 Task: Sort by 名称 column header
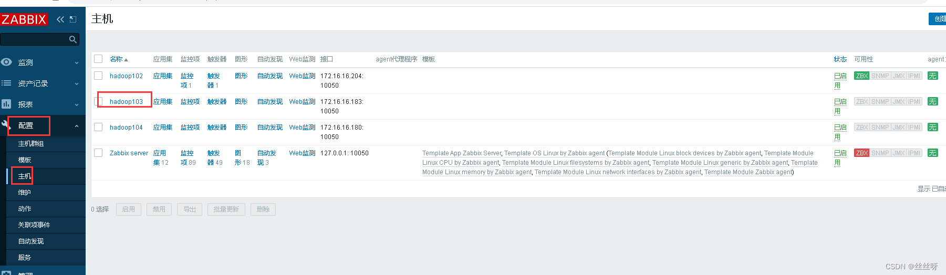pos(119,59)
